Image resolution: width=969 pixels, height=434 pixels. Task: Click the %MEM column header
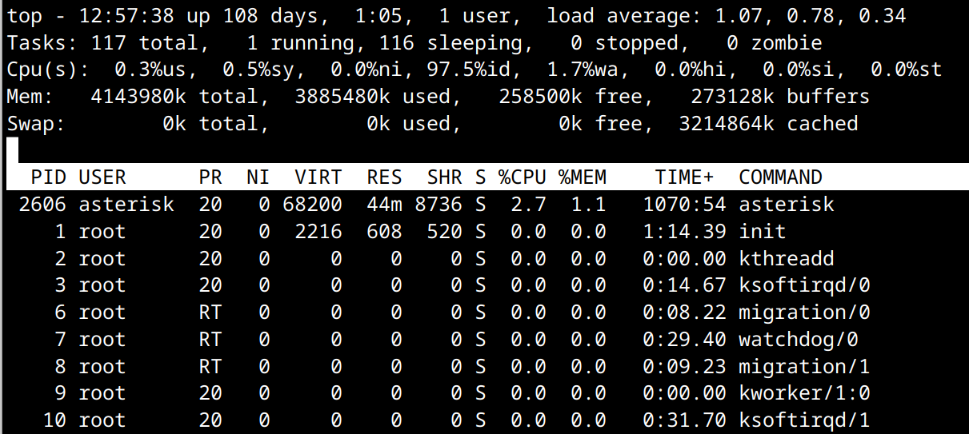coord(582,177)
